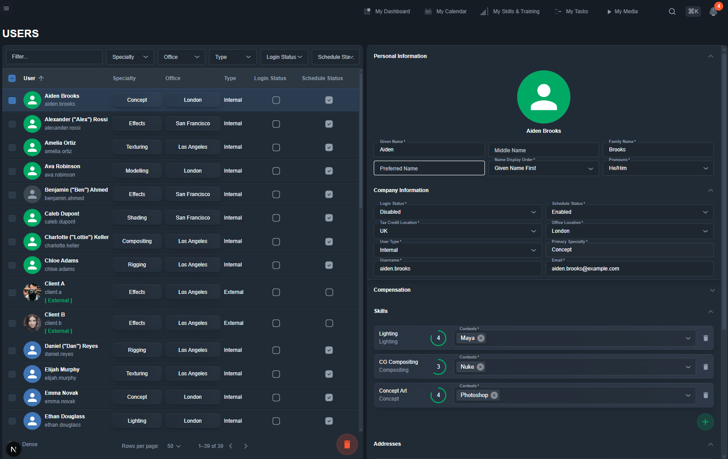The width and height of the screenshot is (728, 459).
Task: Click the Middle Name input field
Action: click(543, 150)
